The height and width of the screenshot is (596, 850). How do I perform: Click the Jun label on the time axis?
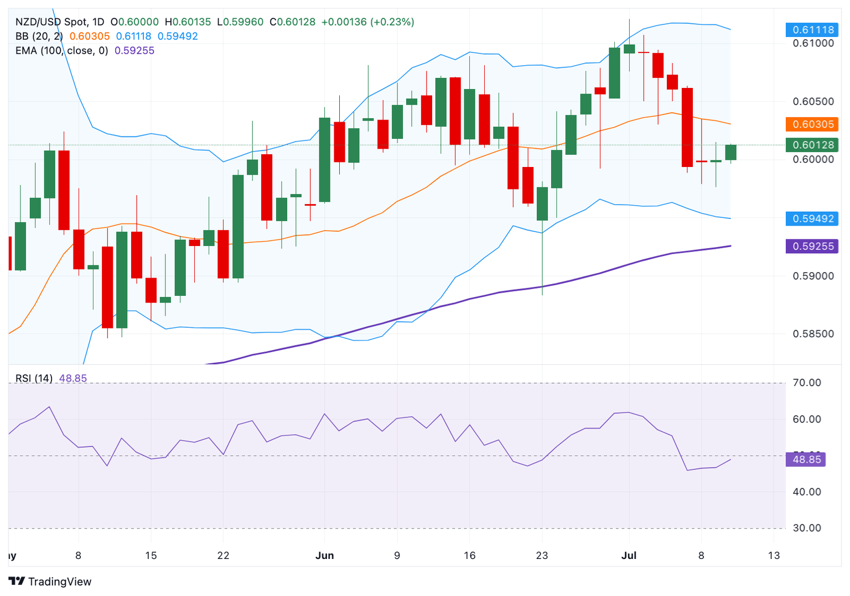pyautogui.click(x=324, y=556)
